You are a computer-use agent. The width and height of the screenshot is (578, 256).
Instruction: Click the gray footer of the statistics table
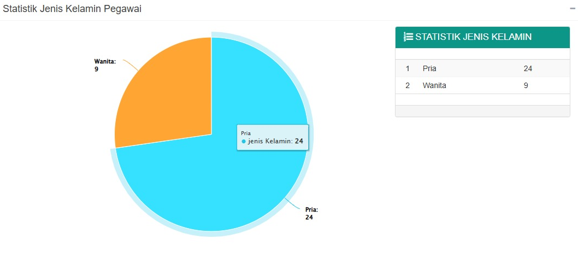point(482,111)
